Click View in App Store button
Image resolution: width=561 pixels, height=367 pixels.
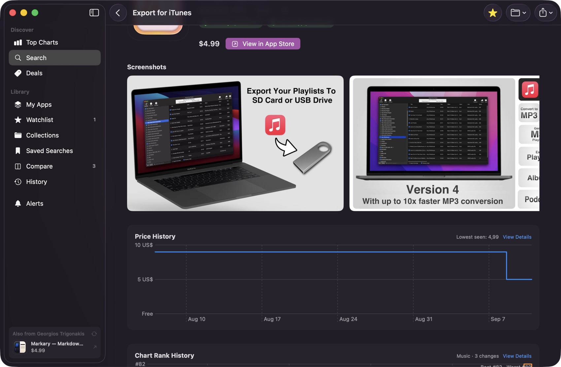click(x=263, y=44)
